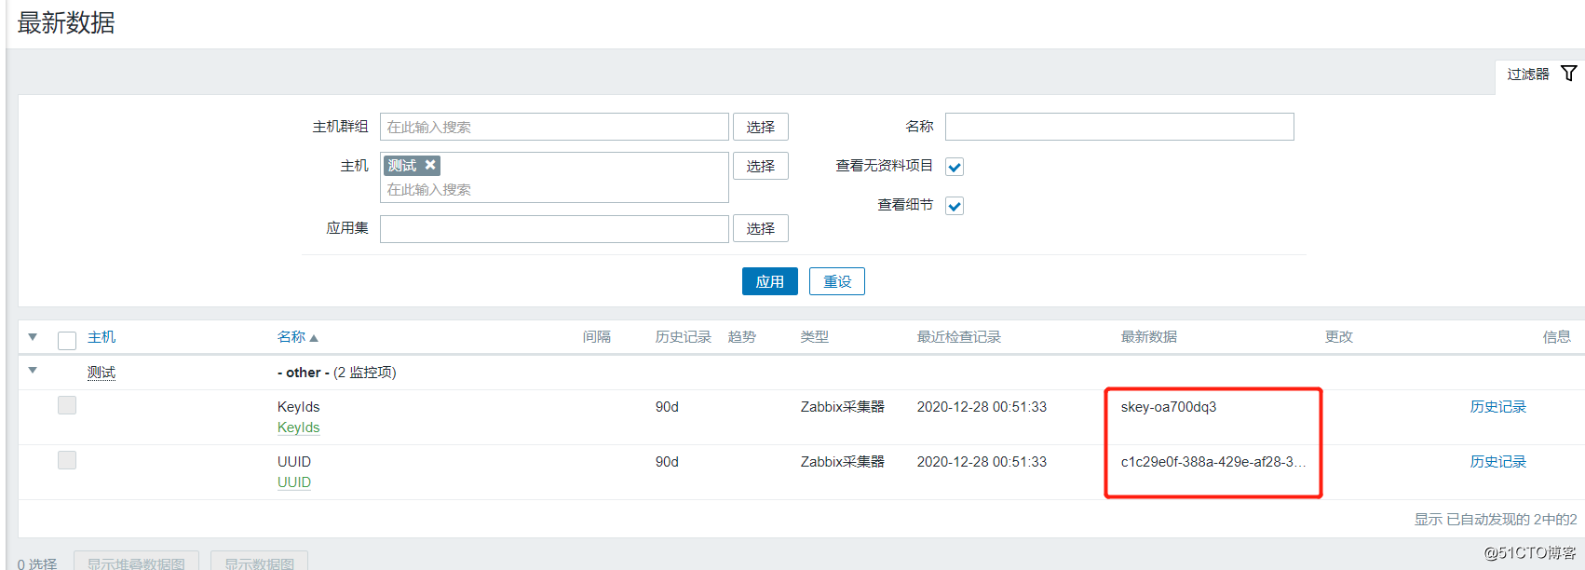Open 历史记录 link for KeyIds

pos(1497,407)
